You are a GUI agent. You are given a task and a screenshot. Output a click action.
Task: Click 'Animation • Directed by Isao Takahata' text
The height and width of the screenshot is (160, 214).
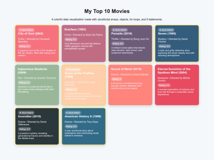(x=80, y=83)
